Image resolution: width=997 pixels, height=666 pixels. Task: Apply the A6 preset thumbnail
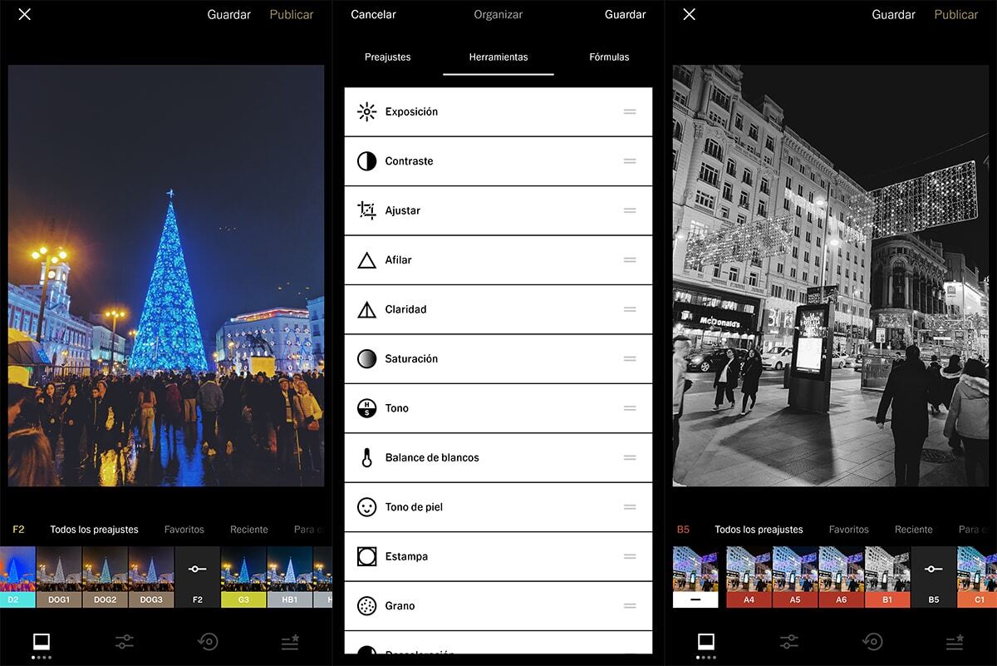pos(841,576)
